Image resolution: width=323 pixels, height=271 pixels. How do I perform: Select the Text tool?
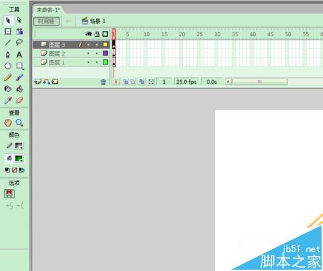tap(19, 55)
